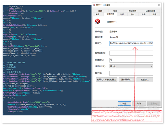The image size is (165, 125).
Task: Click the CreateMutexA code line
Action: tap(40, 11)
